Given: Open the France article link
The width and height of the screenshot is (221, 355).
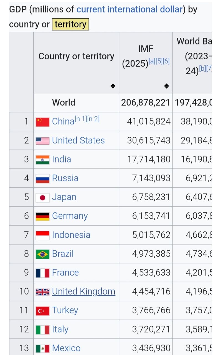Looking at the screenshot, I should pos(65,272).
